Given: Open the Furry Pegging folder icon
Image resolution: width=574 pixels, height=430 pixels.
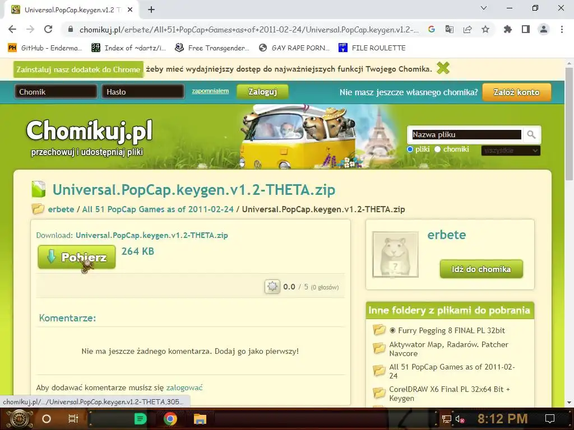Looking at the screenshot, I should [379, 330].
